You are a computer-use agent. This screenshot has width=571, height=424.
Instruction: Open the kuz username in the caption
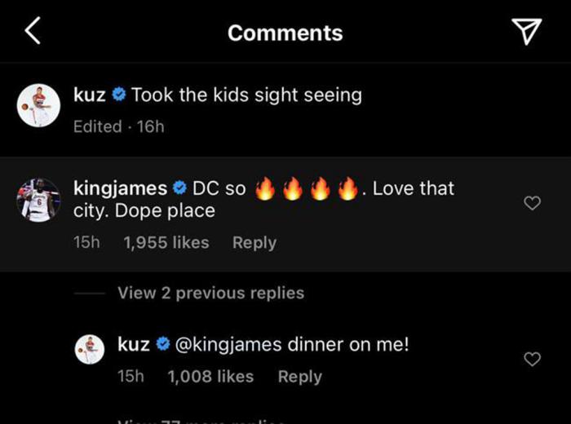coord(89,95)
